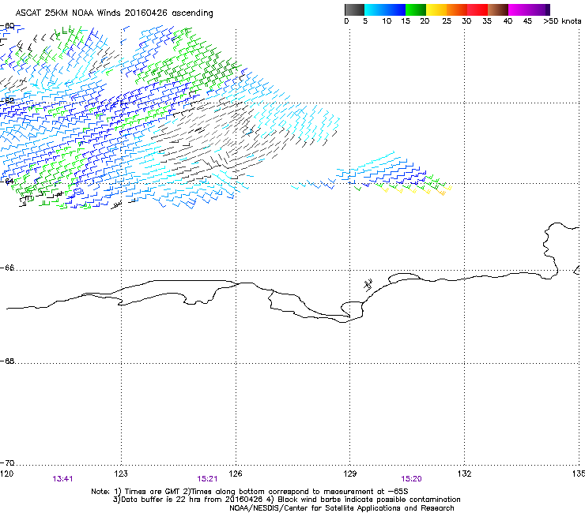
Task: Pick the brown 35-40 knots legend segment
Action: coord(498,9)
